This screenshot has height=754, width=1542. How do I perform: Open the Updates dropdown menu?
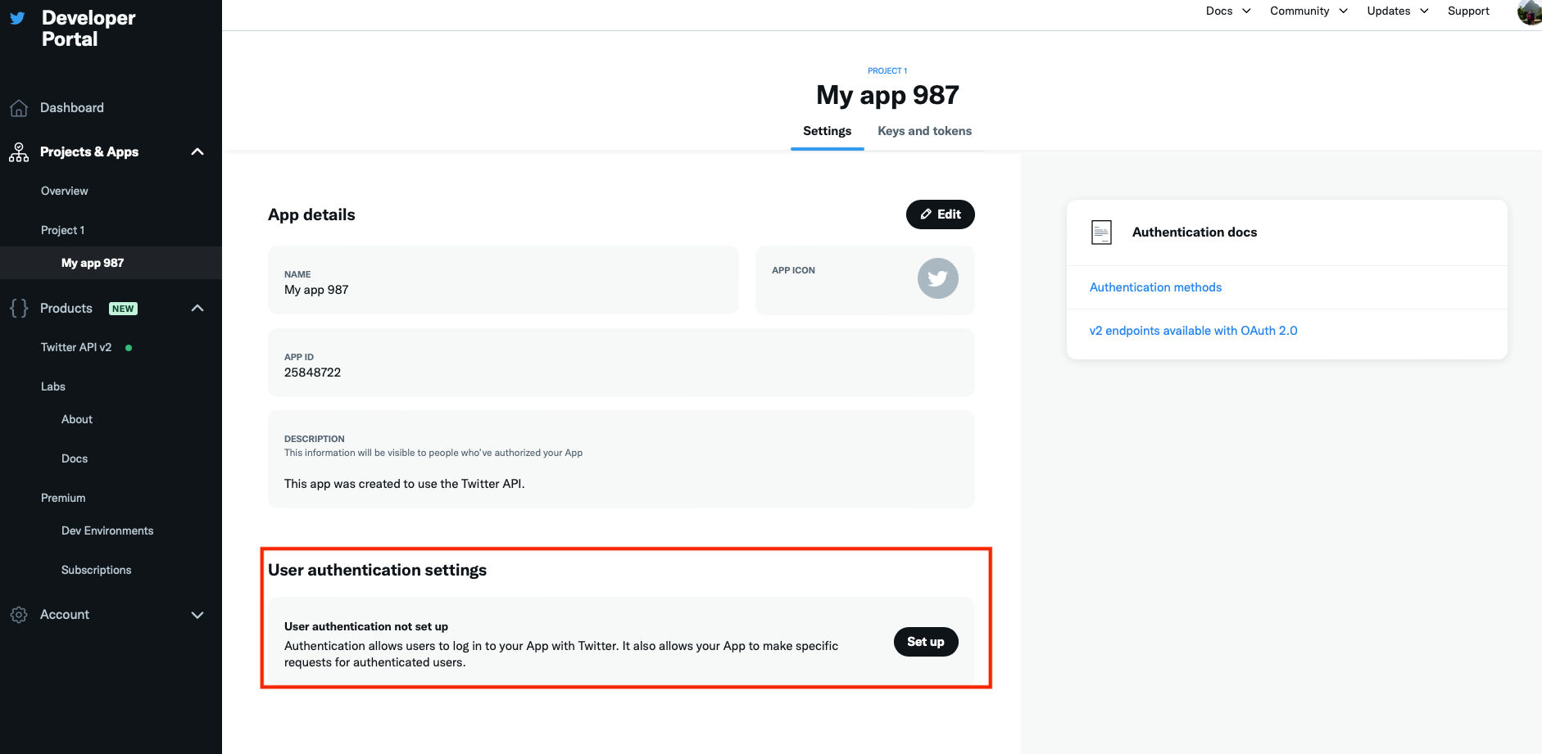click(1397, 11)
